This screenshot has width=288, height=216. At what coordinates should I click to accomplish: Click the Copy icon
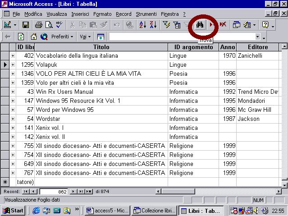83,25
